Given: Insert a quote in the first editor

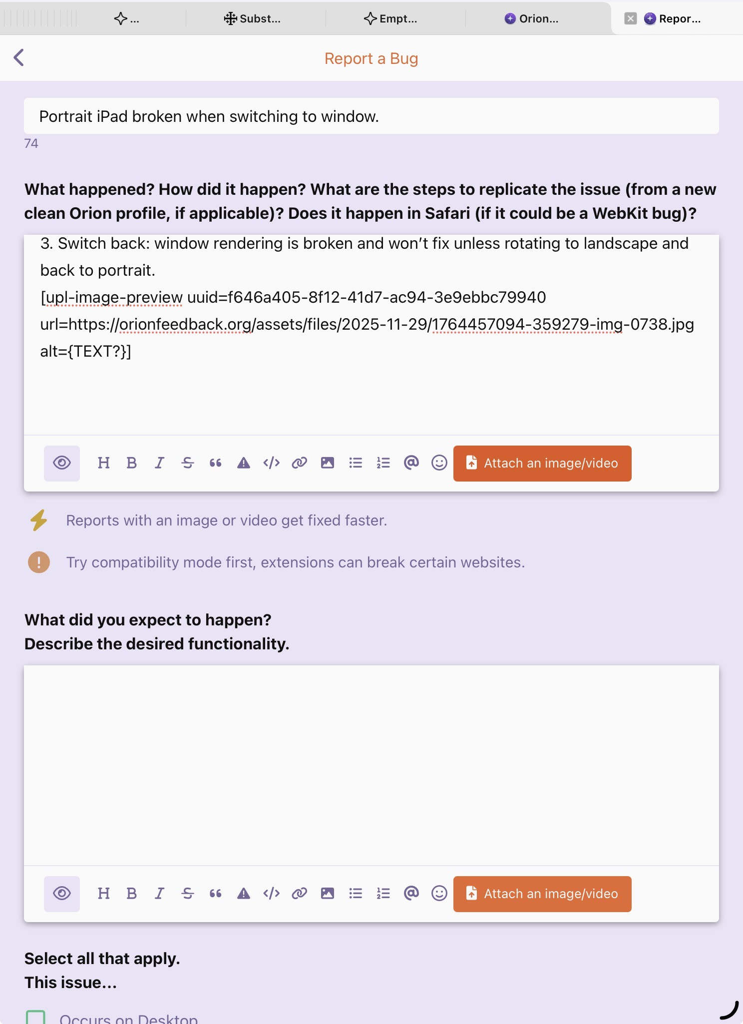Looking at the screenshot, I should (x=216, y=463).
